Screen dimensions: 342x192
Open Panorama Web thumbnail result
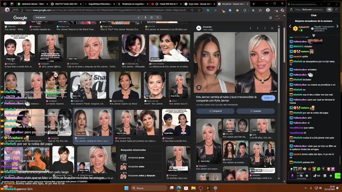pos(137,122)
